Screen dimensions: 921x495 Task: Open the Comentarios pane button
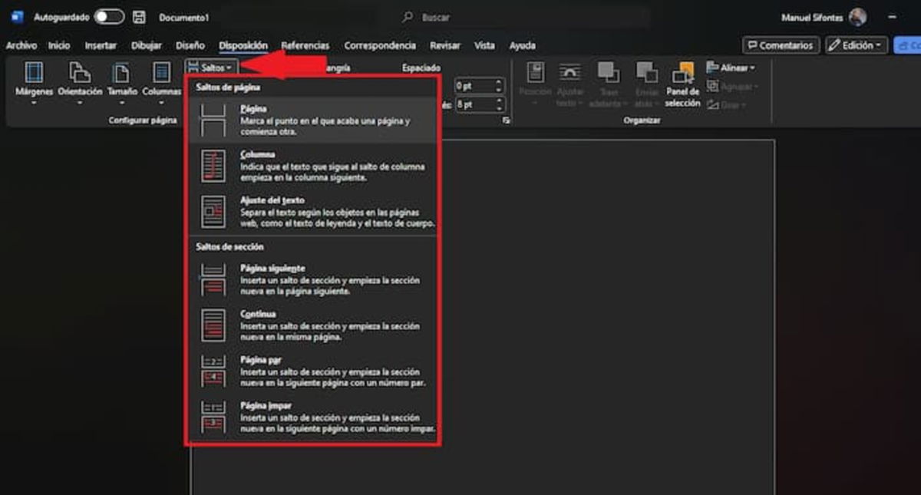coord(781,45)
